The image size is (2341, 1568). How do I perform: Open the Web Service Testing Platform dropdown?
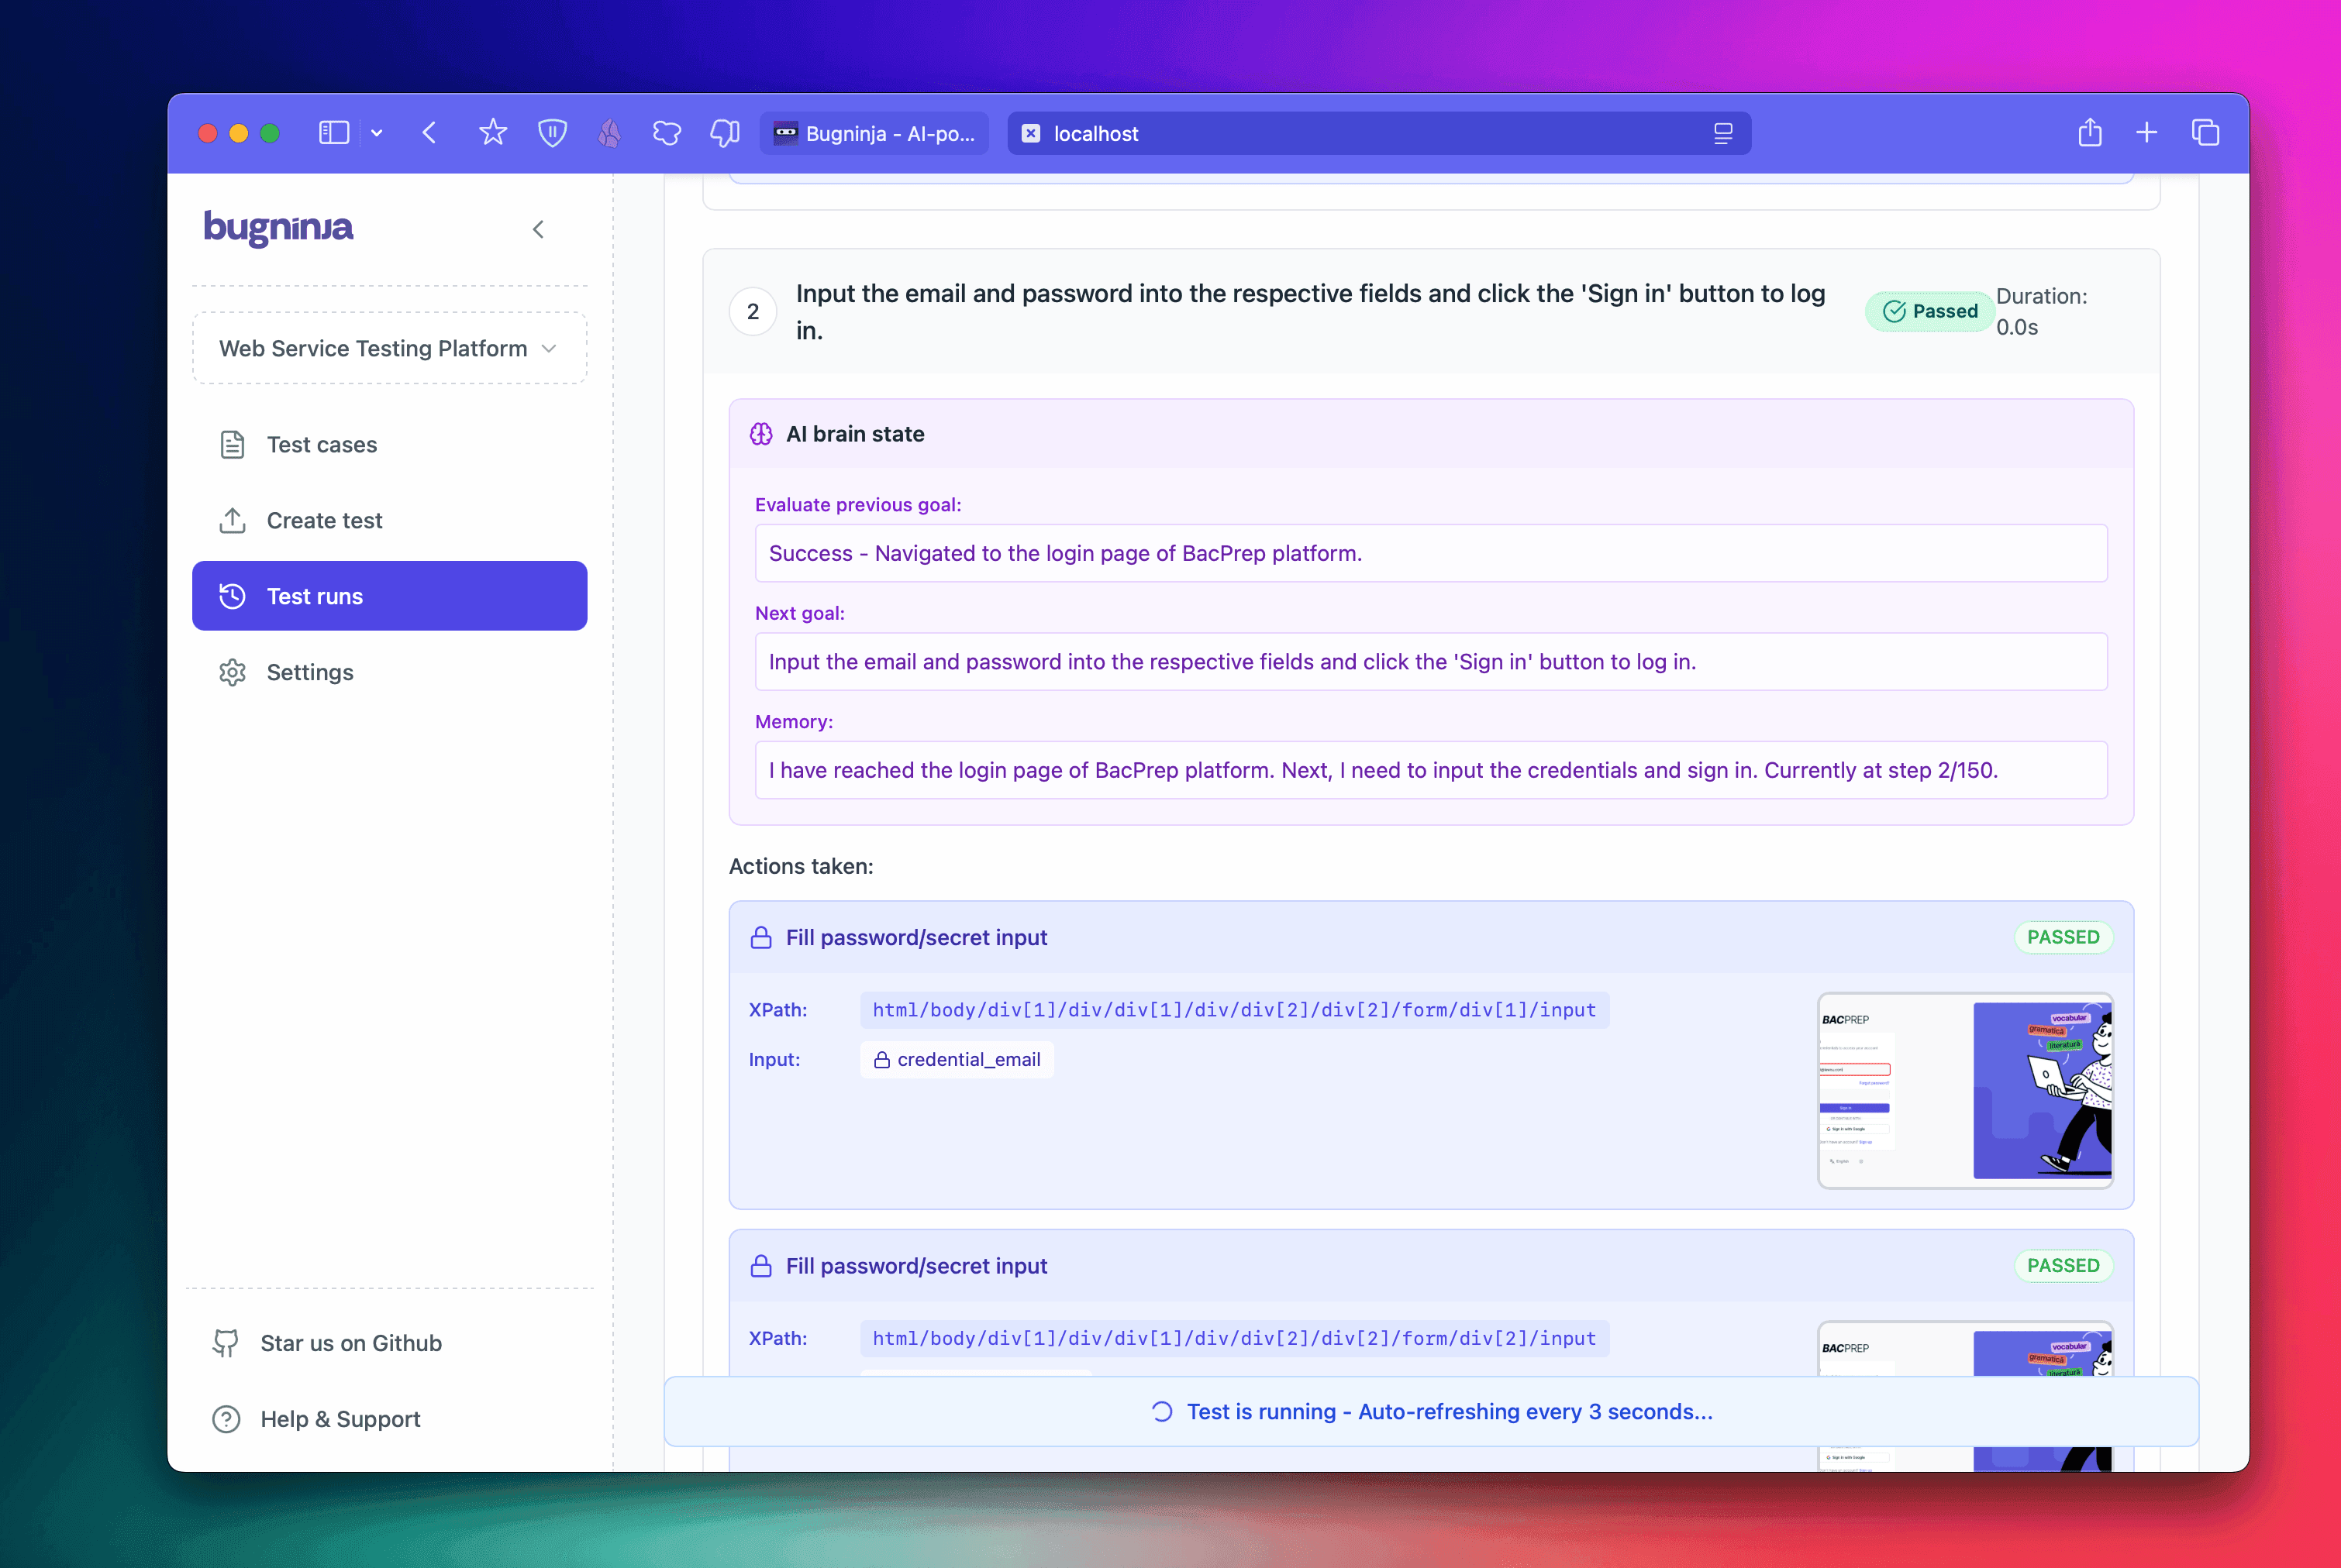(389, 348)
